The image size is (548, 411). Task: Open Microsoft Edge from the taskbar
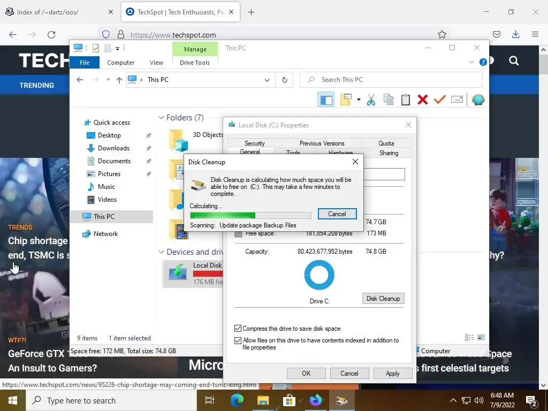click(237, 400)
